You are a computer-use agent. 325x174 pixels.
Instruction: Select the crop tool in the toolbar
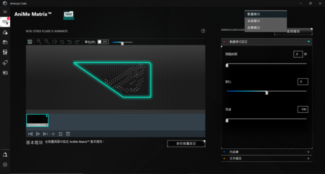(62, 42)
